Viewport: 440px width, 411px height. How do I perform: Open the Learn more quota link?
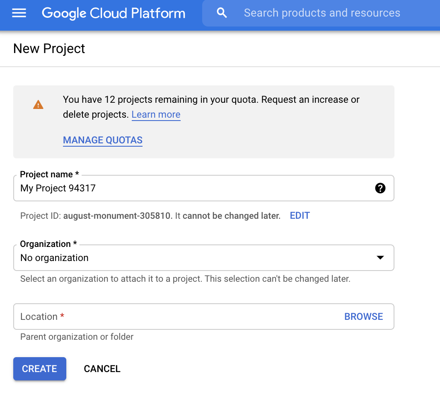coord(156,115)
